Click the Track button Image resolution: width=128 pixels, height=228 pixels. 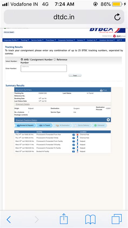75,75
